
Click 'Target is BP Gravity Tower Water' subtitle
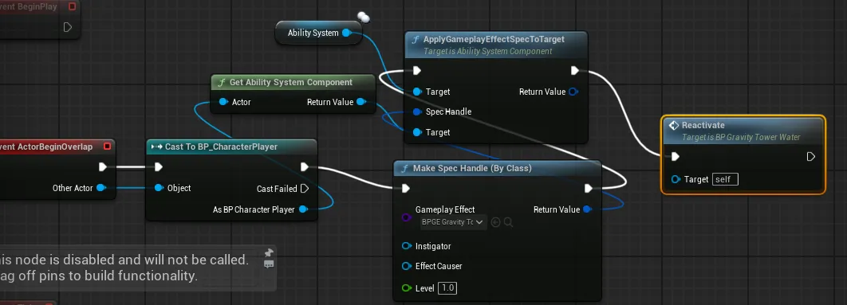point(741,137)
